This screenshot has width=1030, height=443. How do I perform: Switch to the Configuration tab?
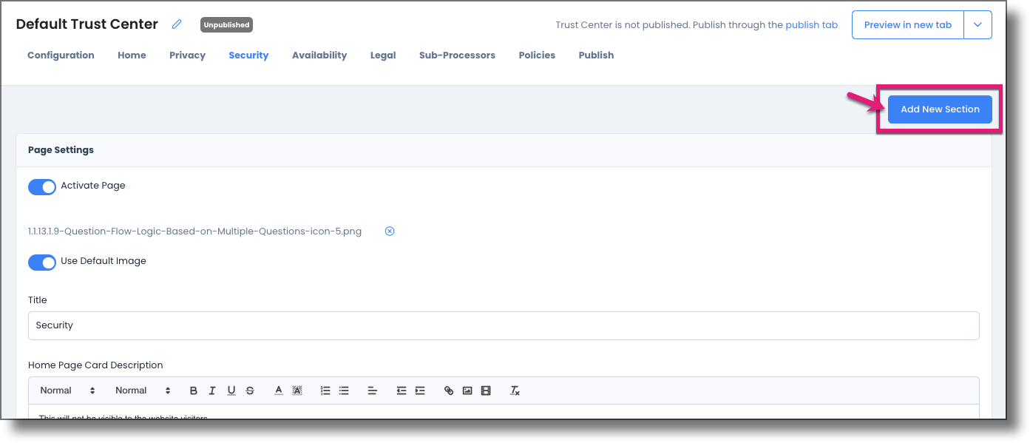(61, 55)
